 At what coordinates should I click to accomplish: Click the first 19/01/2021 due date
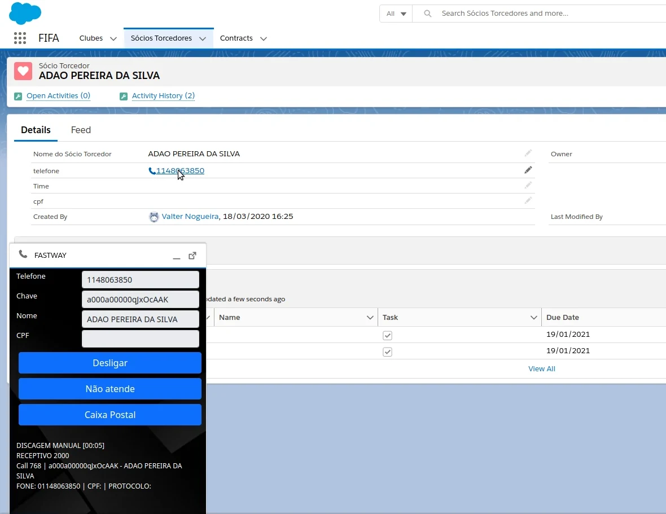[x=568, y=335]
